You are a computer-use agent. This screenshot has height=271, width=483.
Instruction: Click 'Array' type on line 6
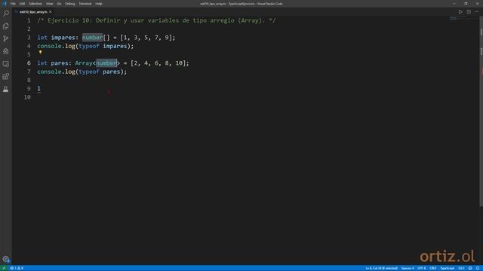84,63
